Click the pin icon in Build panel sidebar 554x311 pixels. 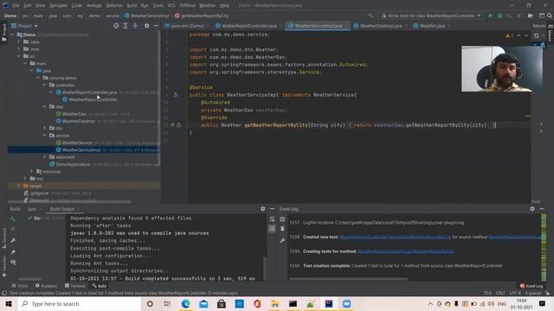(x=13, y=252)
